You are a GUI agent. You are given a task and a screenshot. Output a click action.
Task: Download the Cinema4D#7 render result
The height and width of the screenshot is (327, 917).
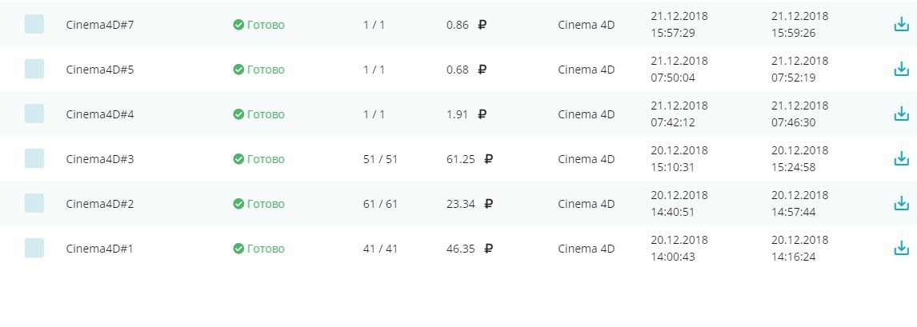coord(902,25)
